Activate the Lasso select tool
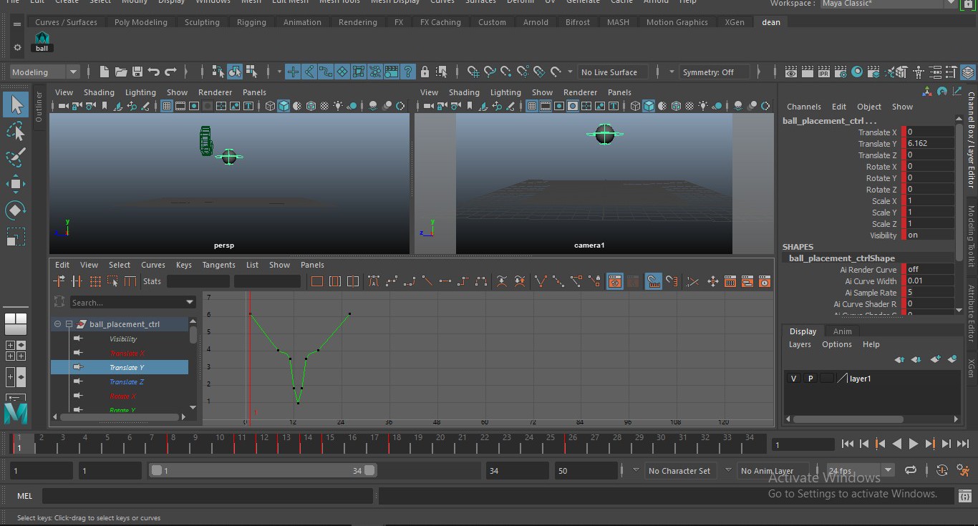The height and width of the screenshot is (526, 978). point(15,132)
